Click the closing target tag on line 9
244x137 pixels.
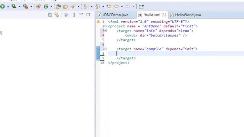(x=126, y=58)
